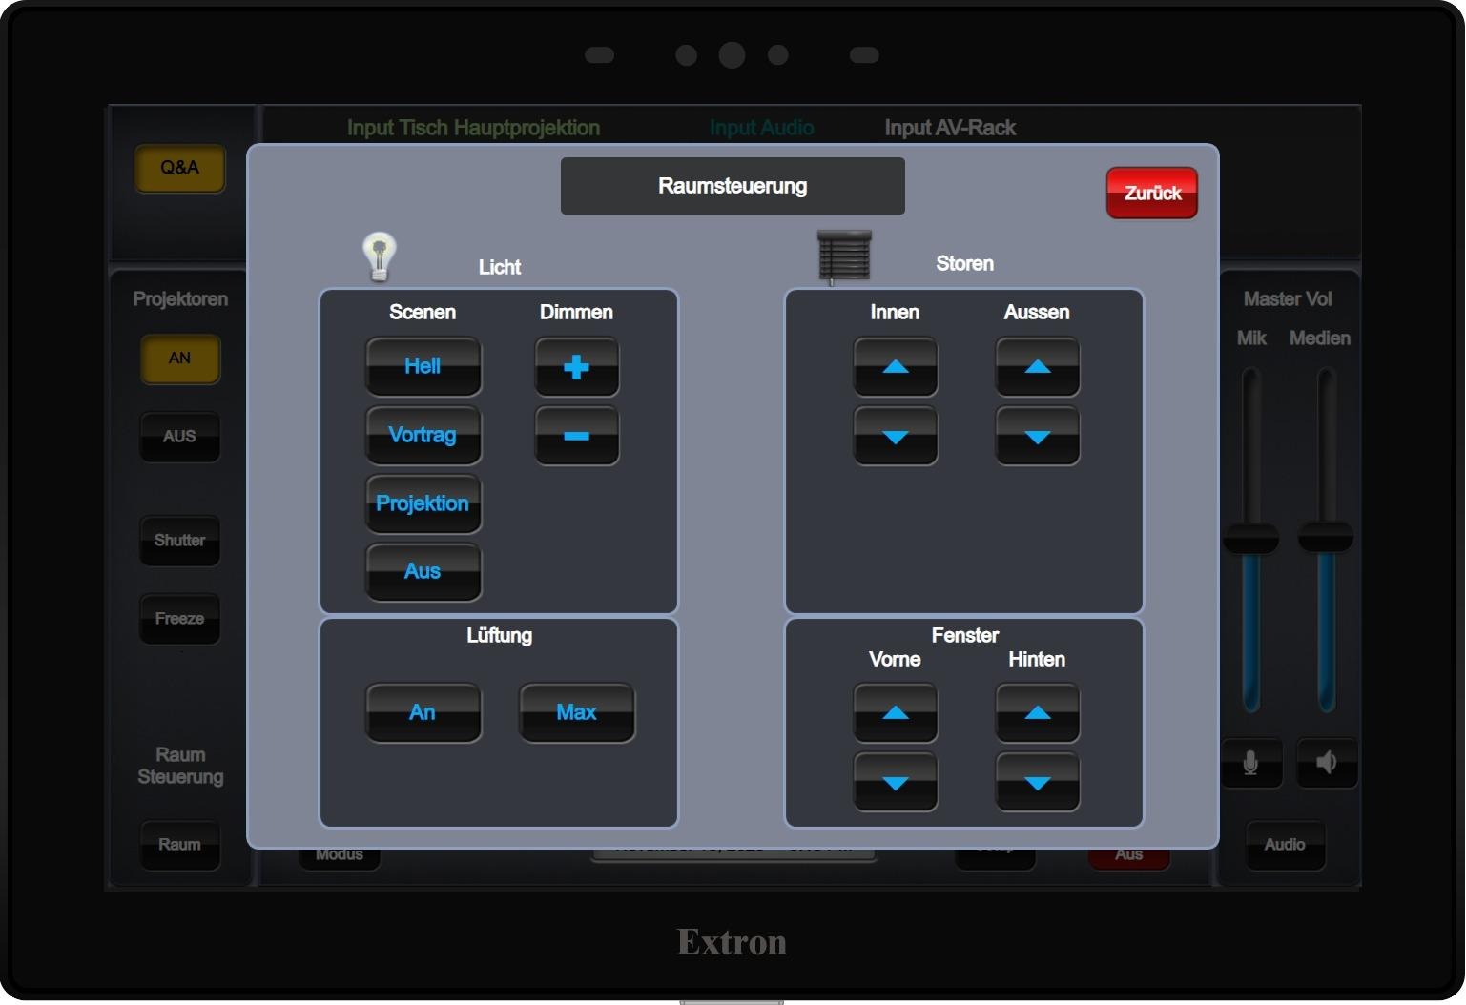The height and width of the screenshot is (1005, 1466).
Task: Click the Fenster panel heading
Action: point(965,636)
